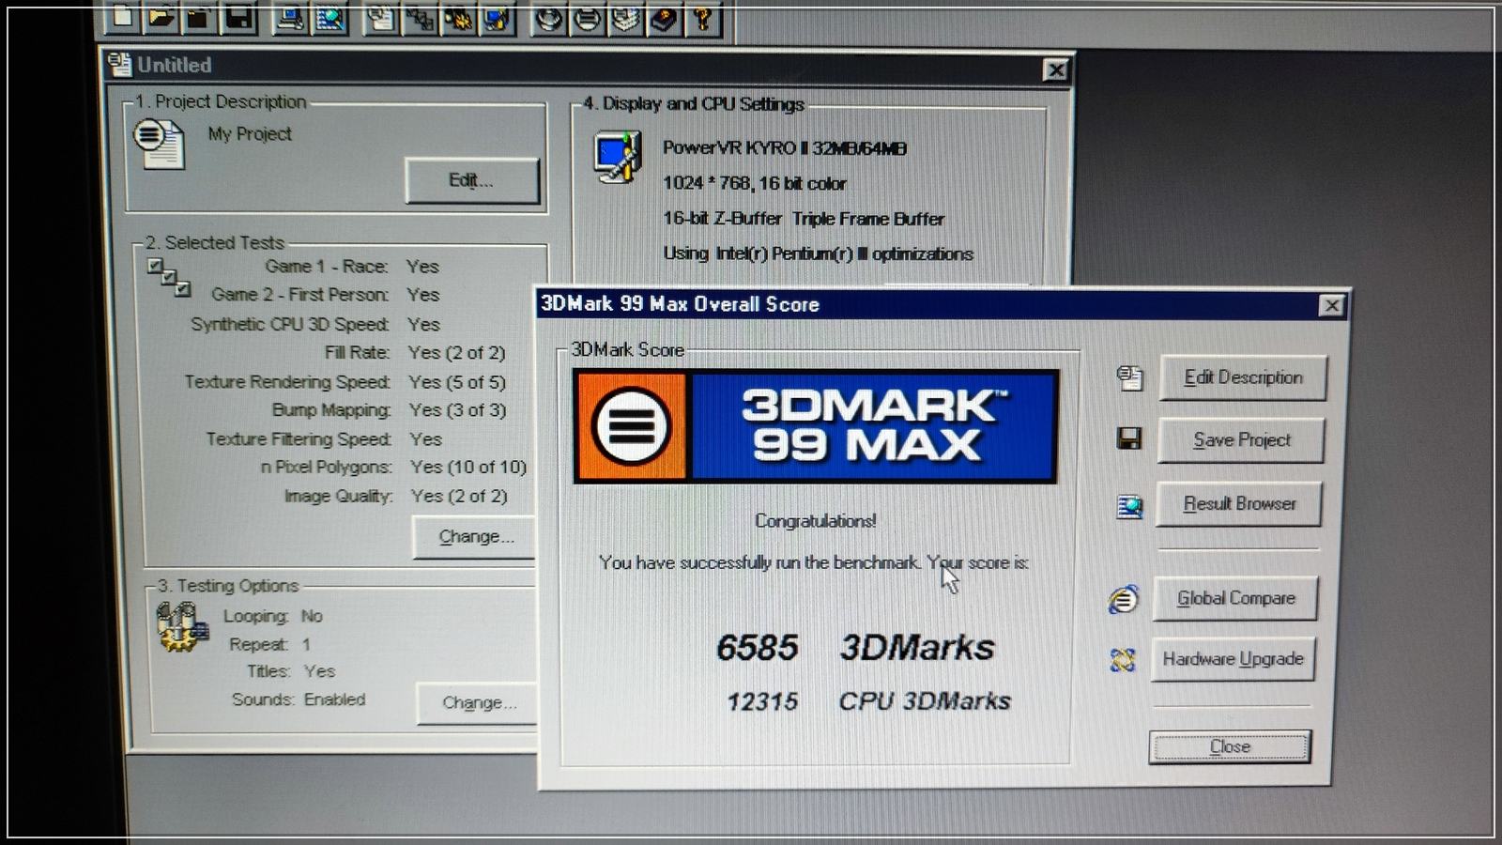Click the Game 2 - First Person row
Image resolution: width=1502 pixels, height=845 pixels.
[325, 295]
